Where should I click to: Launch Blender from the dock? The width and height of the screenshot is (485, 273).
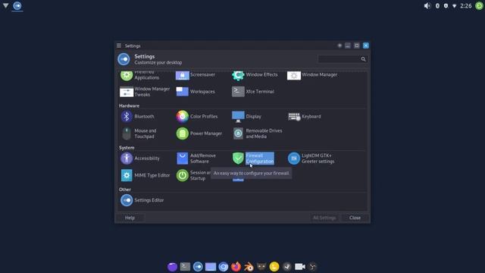[x=249, y=266]
